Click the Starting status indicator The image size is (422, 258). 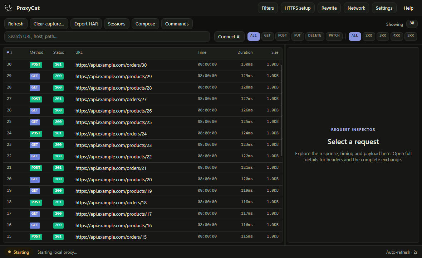pos(19,252)
